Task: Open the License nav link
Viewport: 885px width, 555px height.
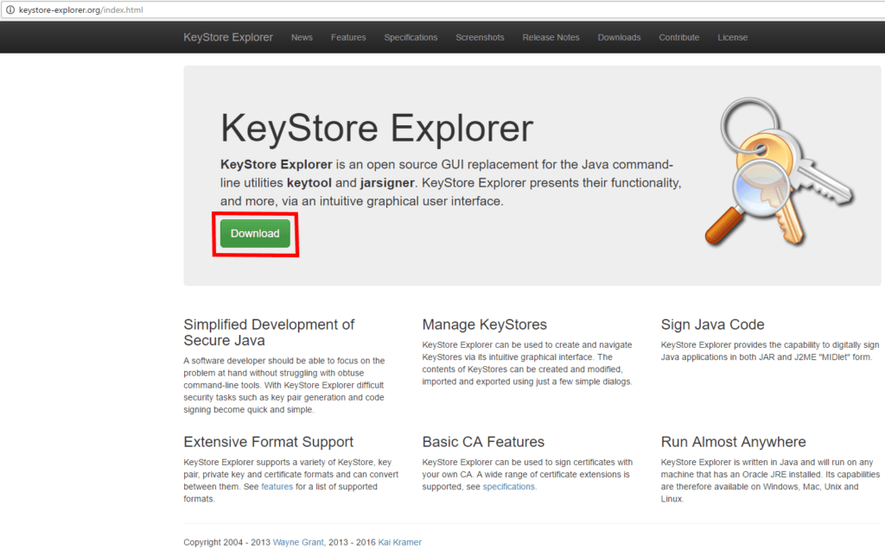Action: (x=733, y=37)
